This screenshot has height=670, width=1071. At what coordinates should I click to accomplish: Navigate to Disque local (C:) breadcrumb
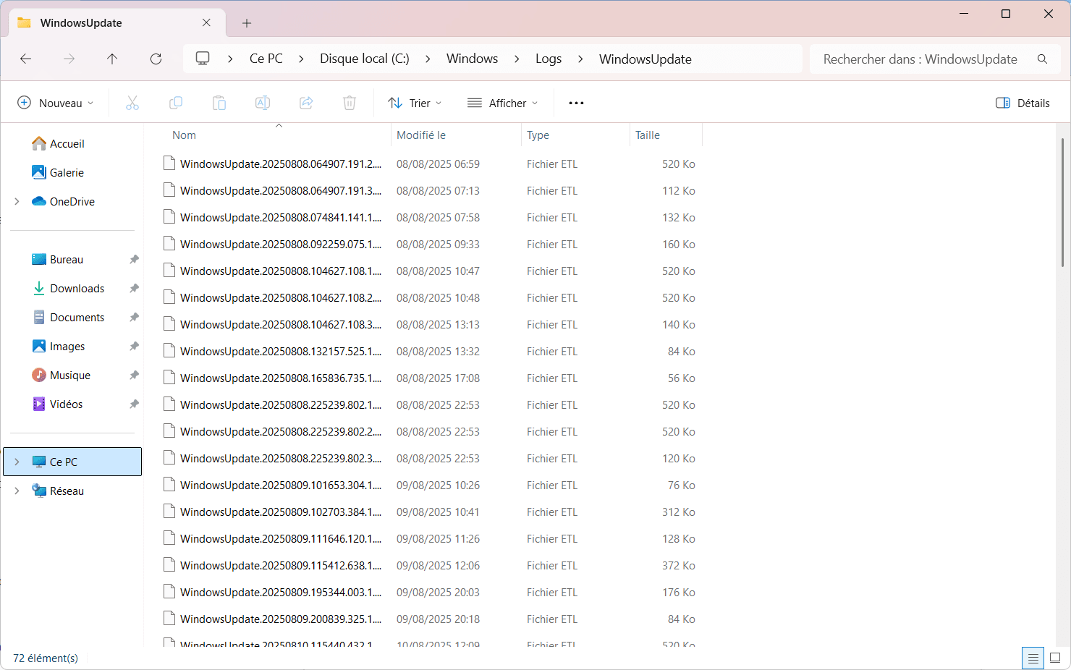click(x=365, y=59)
